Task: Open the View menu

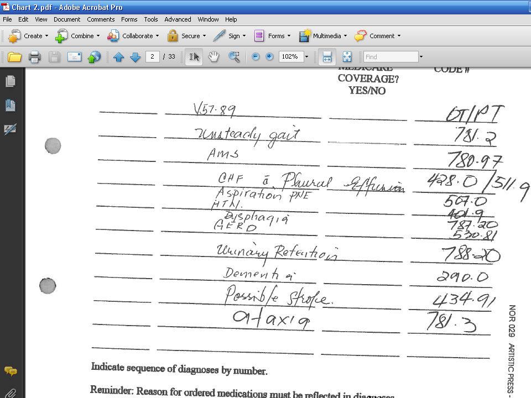Action: pyautogui.click(x=41, y=19)
